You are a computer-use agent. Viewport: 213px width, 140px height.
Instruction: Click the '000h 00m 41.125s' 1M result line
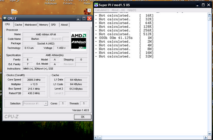124,38
